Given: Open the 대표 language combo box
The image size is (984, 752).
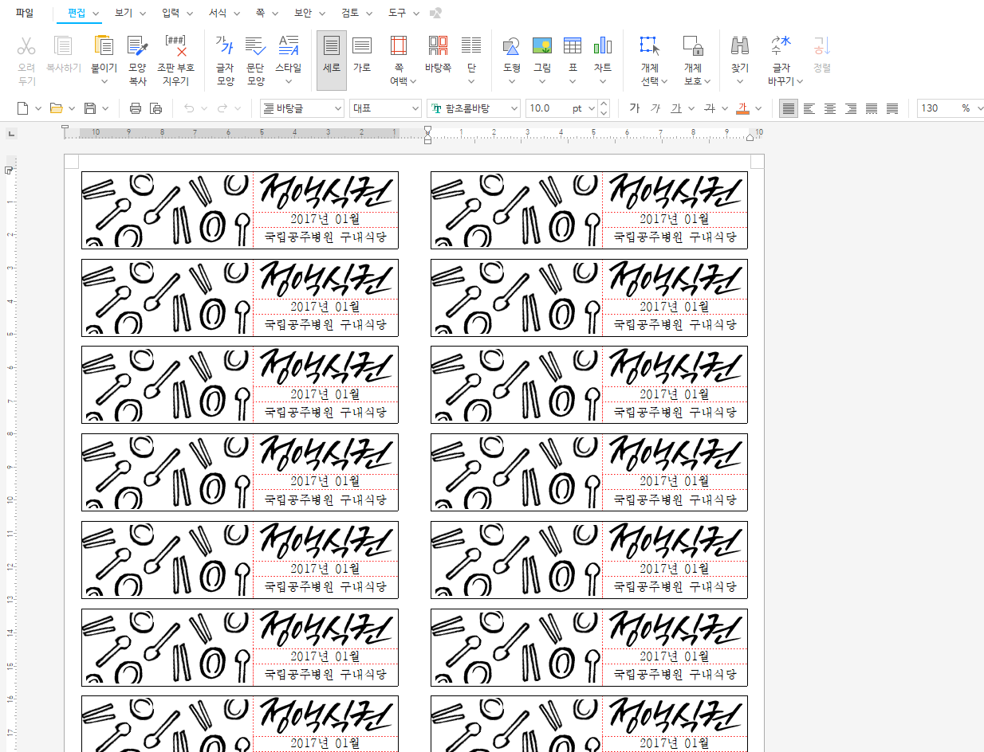Looking at the screenshot, I should tap(385, 108).
